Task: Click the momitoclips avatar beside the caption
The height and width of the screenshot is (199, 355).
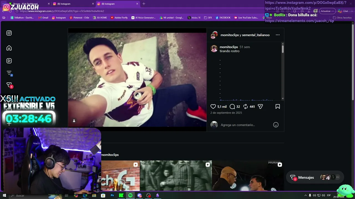Action: 214,49
